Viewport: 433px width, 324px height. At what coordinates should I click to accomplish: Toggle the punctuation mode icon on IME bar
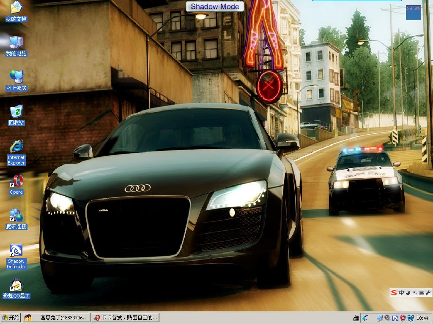click(415, 293)
